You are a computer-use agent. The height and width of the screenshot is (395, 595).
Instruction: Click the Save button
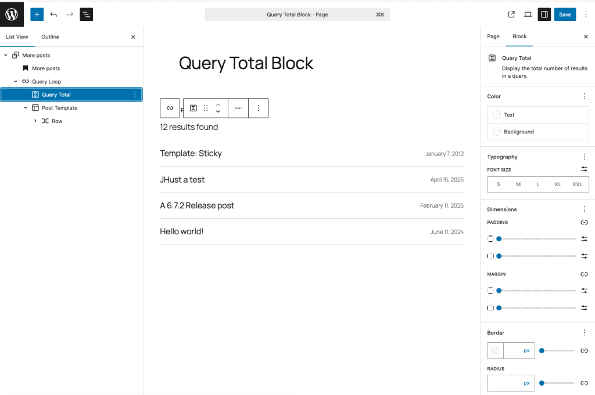(x=565, y=14)
